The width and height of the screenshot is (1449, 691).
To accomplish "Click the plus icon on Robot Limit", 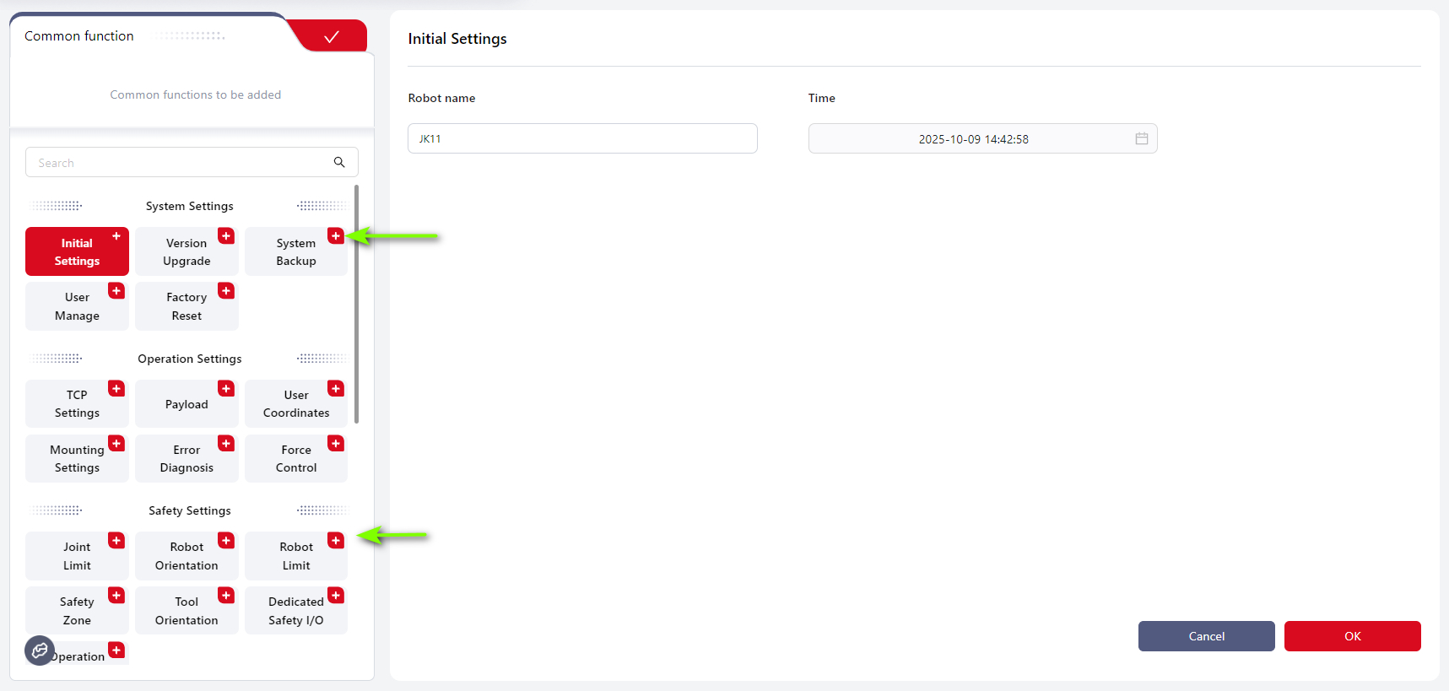I will tap(336, 541).
